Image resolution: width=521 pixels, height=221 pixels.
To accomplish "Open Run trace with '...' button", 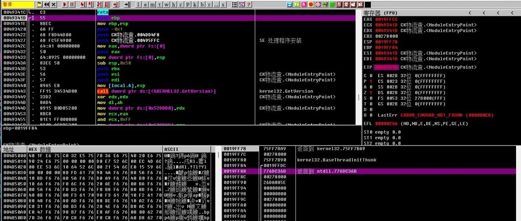I will point(216,4).
